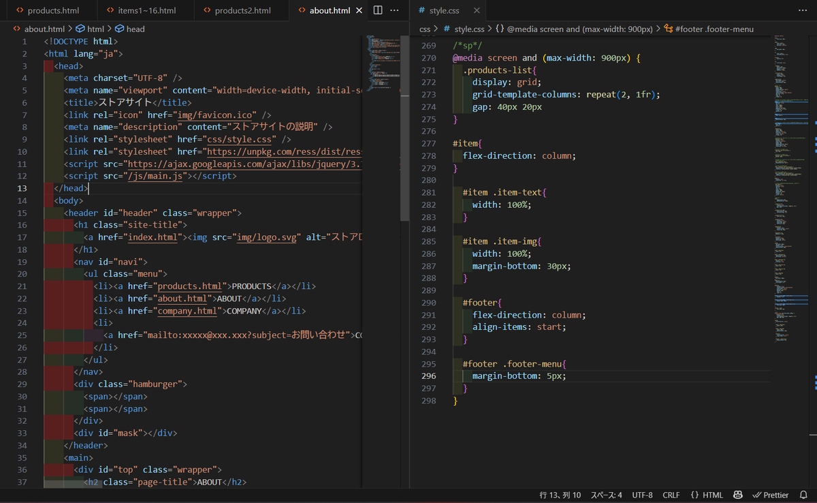This screenshot has height=503, width=817.
Task: Change indentation setting スペース: 4
Action: [606, 496]
